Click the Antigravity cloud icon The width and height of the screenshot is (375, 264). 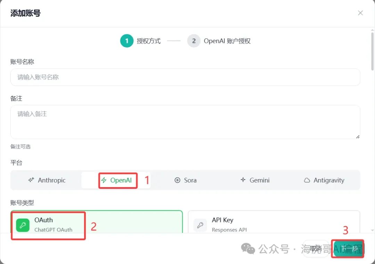pyautogui.click(x=307, y=180)
